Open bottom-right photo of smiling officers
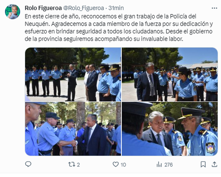 170,129
